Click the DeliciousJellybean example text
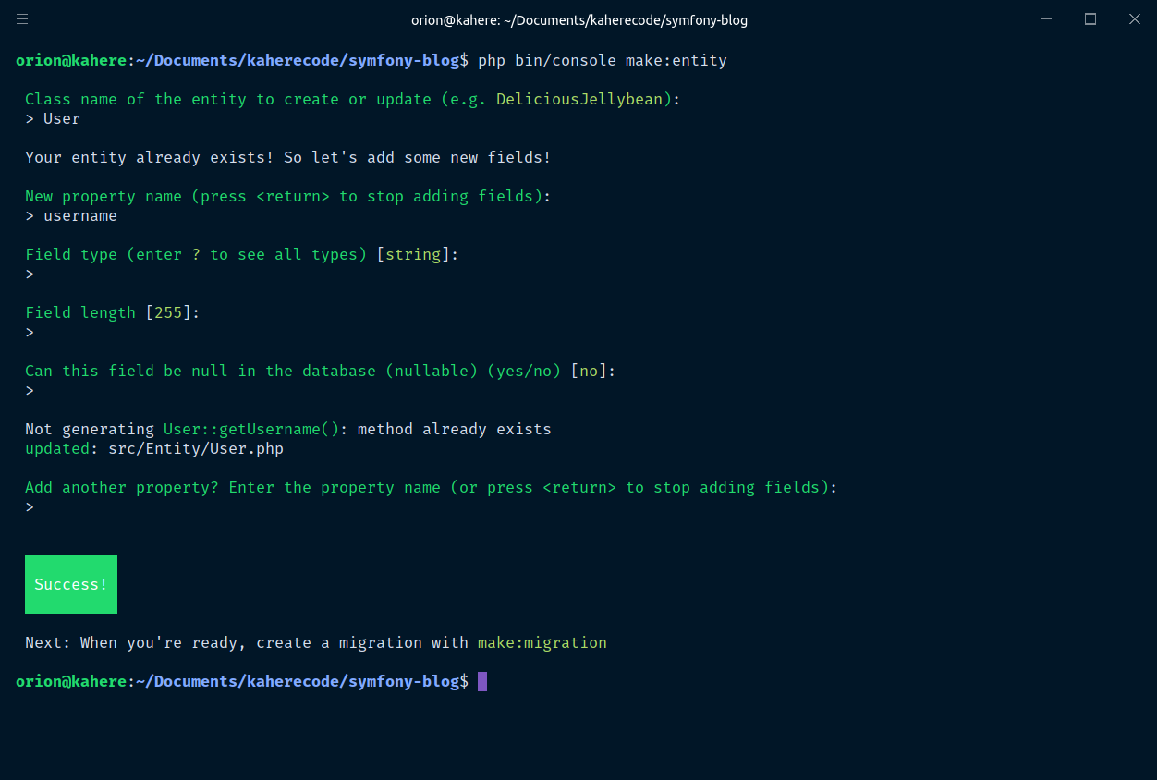 click(x=579, y=100)
